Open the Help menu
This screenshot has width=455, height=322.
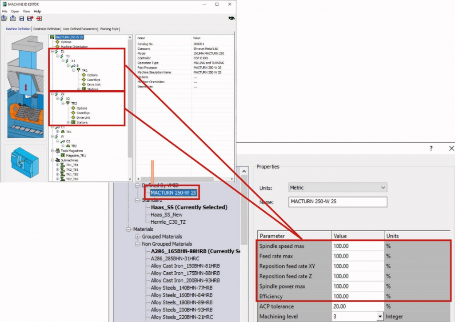pos(37,11)
